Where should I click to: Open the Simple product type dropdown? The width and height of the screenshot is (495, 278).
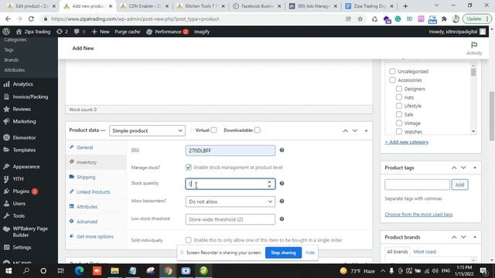147,131
